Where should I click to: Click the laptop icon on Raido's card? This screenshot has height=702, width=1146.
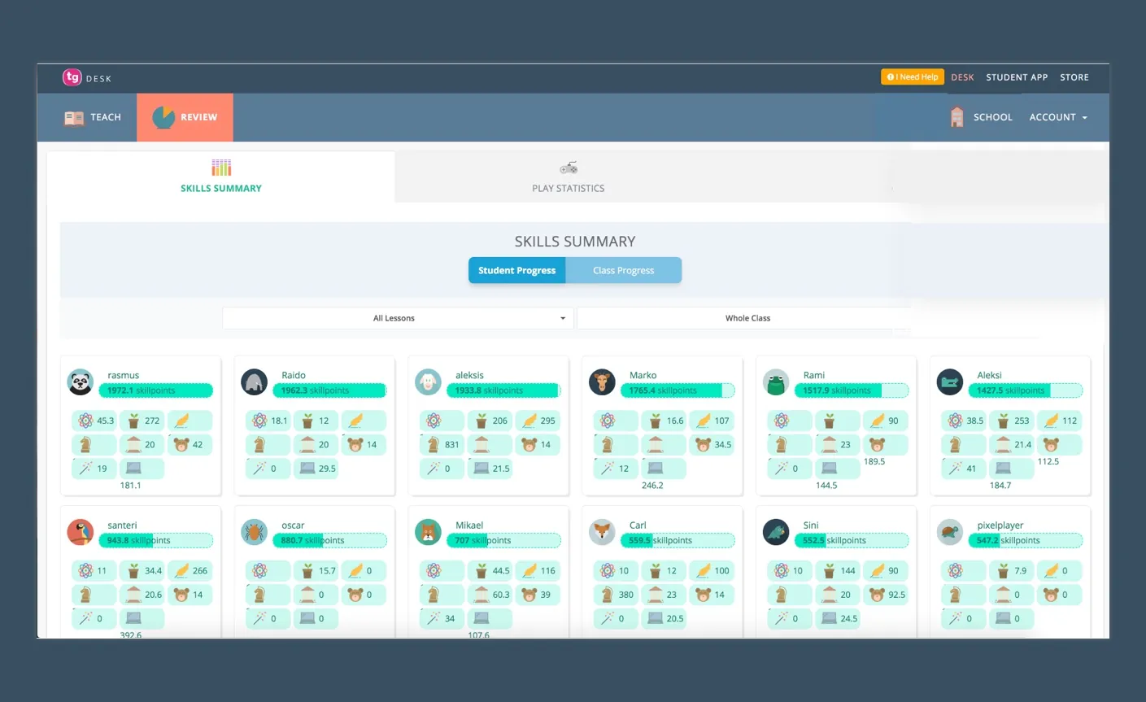click(x=307, y=469)
